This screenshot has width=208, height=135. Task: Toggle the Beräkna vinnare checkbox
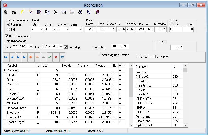7,36
